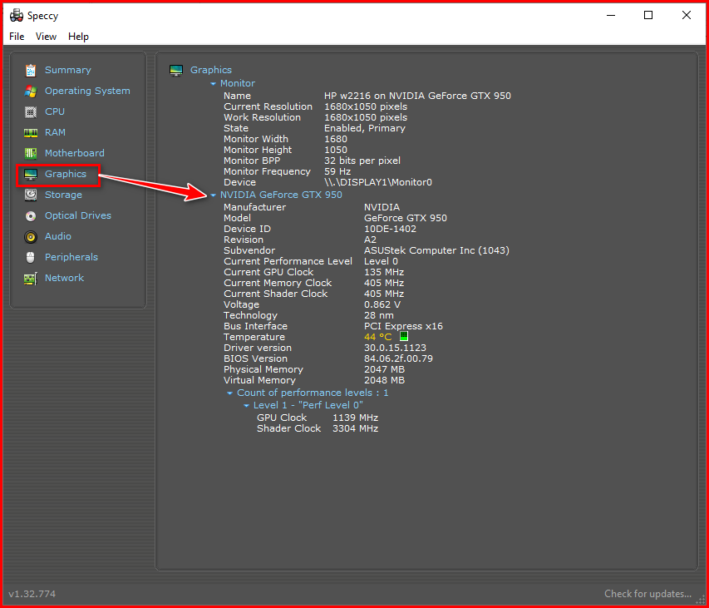The image size is (709, 608).
Task: Click the Physical Memory value 2047 MB
Action: pyautogui.click(x=384, y=369)
